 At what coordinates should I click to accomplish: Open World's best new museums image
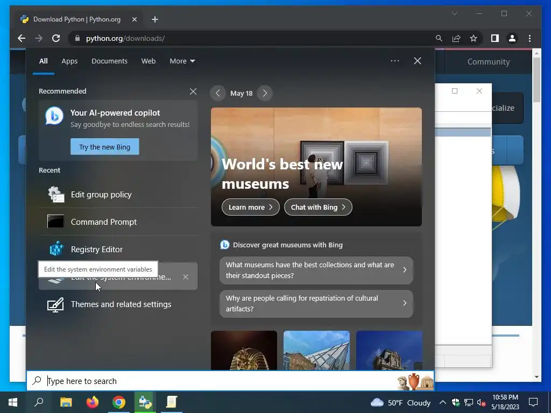[316, 167]
